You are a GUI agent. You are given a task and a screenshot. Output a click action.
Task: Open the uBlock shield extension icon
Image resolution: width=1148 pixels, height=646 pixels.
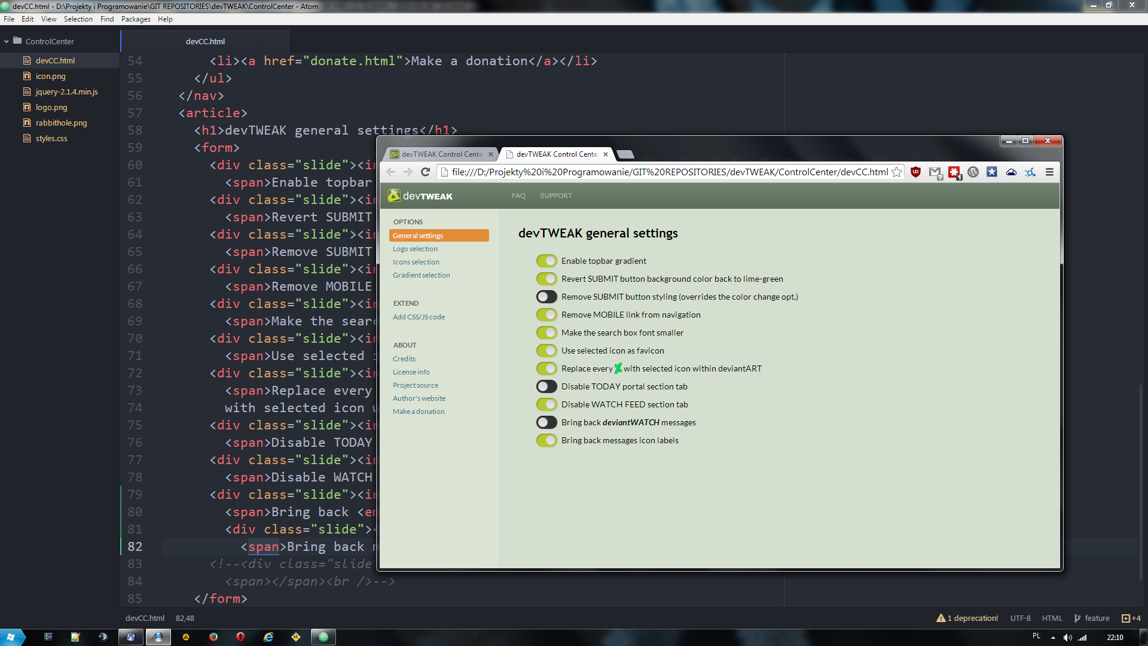pos(915,172)
